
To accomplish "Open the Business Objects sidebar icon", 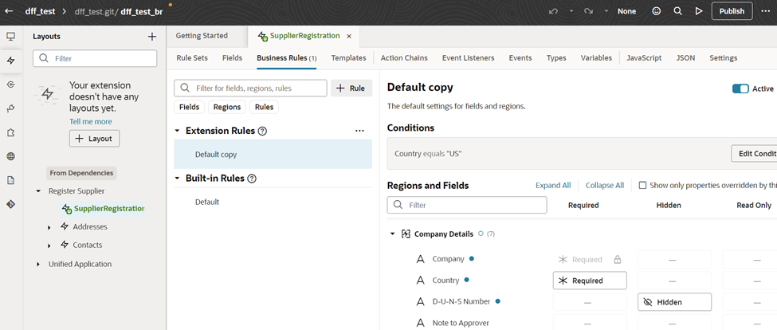I will (11, 108).
